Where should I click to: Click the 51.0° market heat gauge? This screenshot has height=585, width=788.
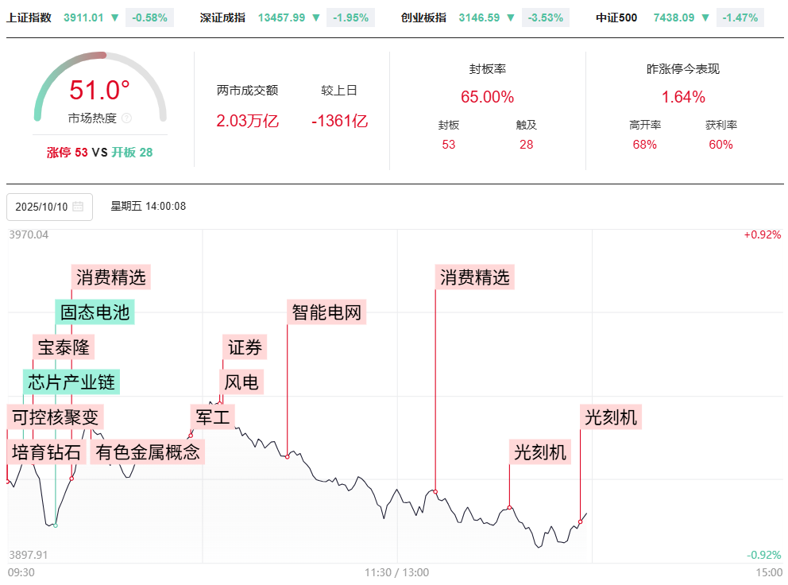coord(100,90)
